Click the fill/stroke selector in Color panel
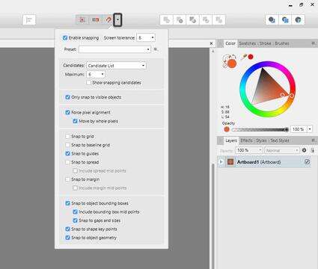The image size is (318, 269). coord(229,61)
